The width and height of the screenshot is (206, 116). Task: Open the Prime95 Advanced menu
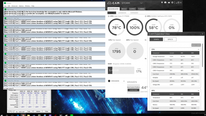click(14, 6)
